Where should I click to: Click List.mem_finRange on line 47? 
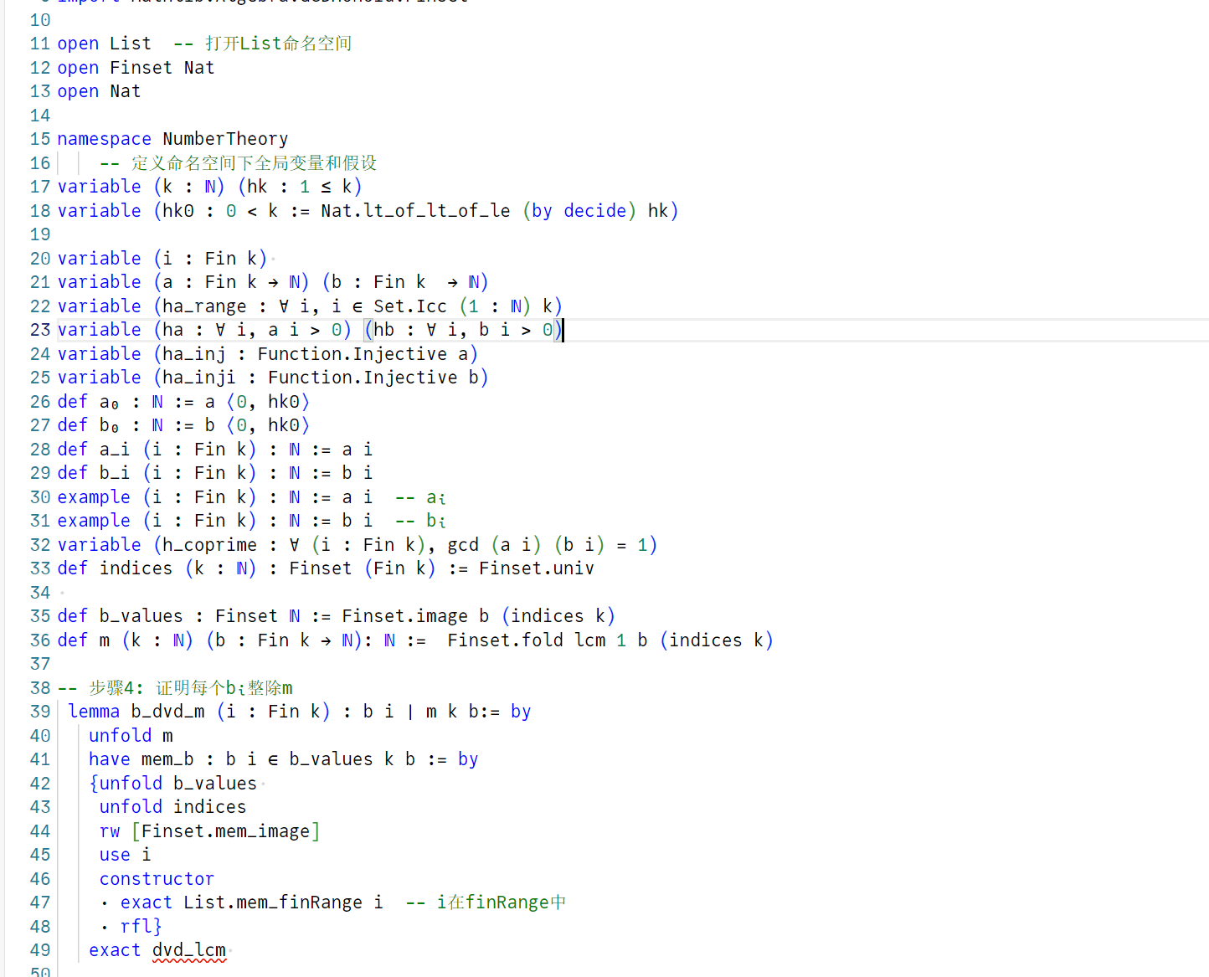pos(273,902)
